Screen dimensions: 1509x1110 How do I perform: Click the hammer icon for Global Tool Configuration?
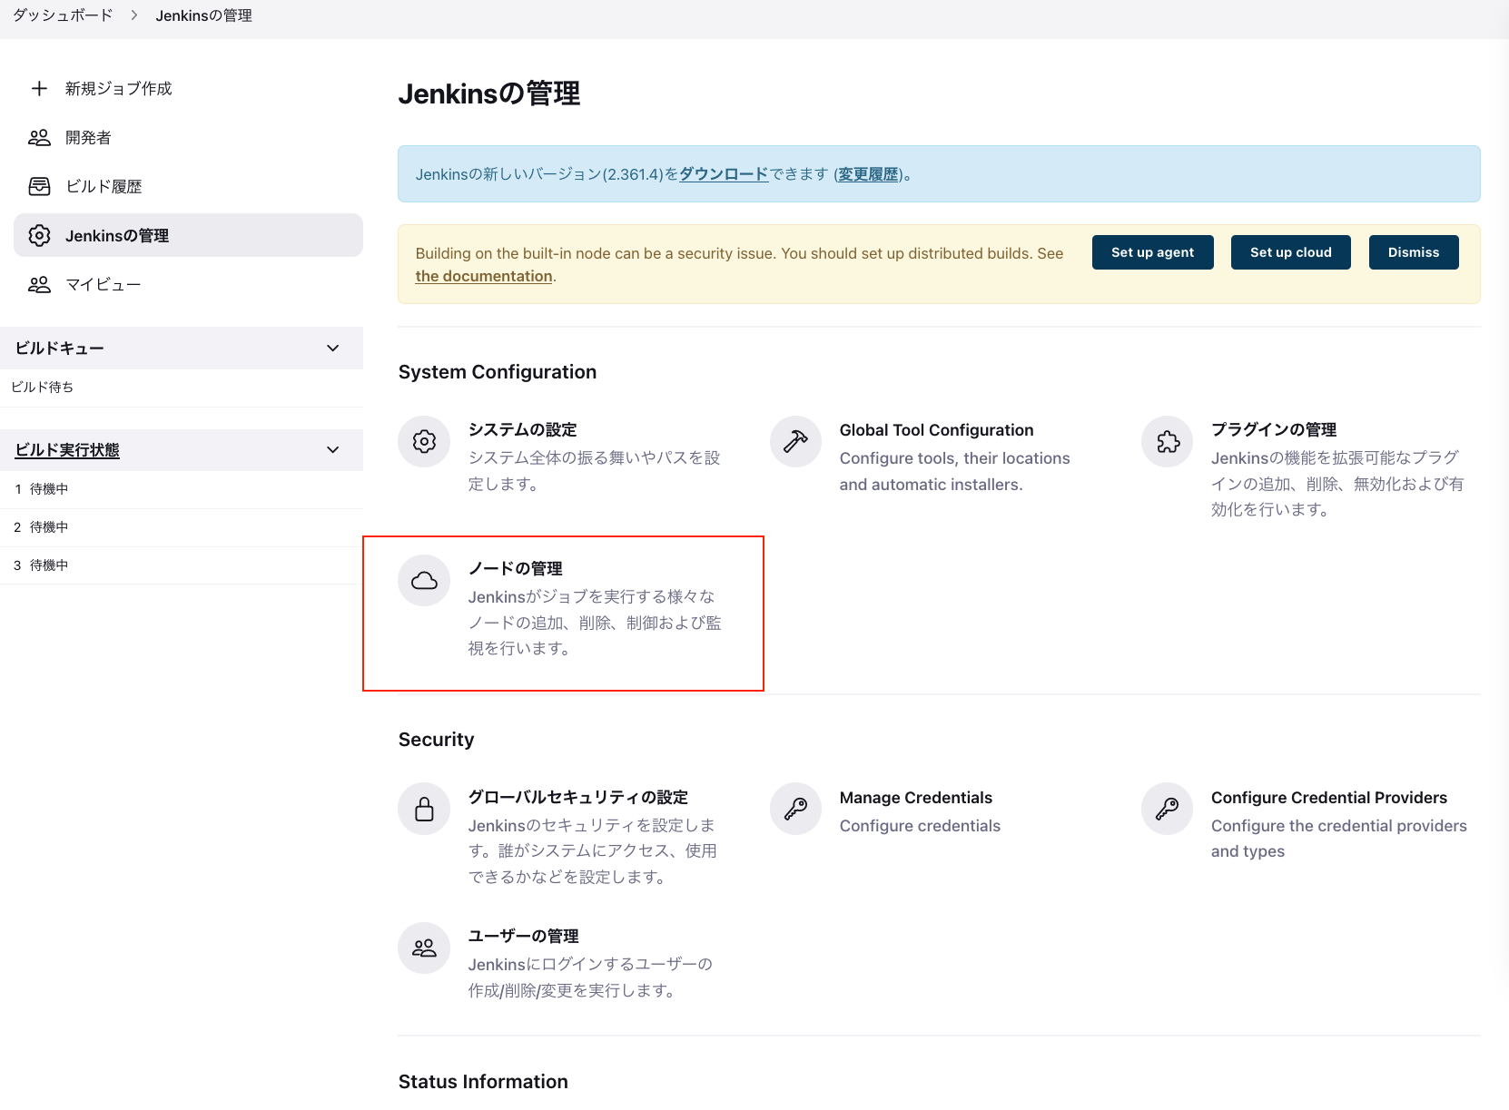coord(794,441)
